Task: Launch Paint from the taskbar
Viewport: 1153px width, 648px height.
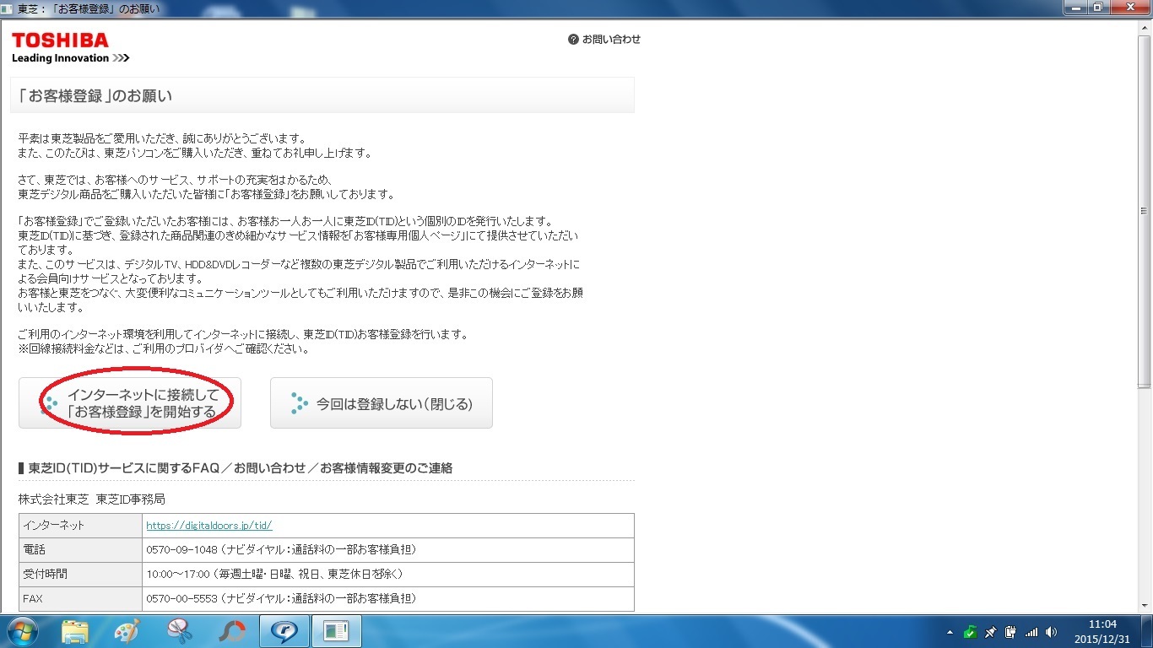Action: pyautogui.click(x=127, y=631)
